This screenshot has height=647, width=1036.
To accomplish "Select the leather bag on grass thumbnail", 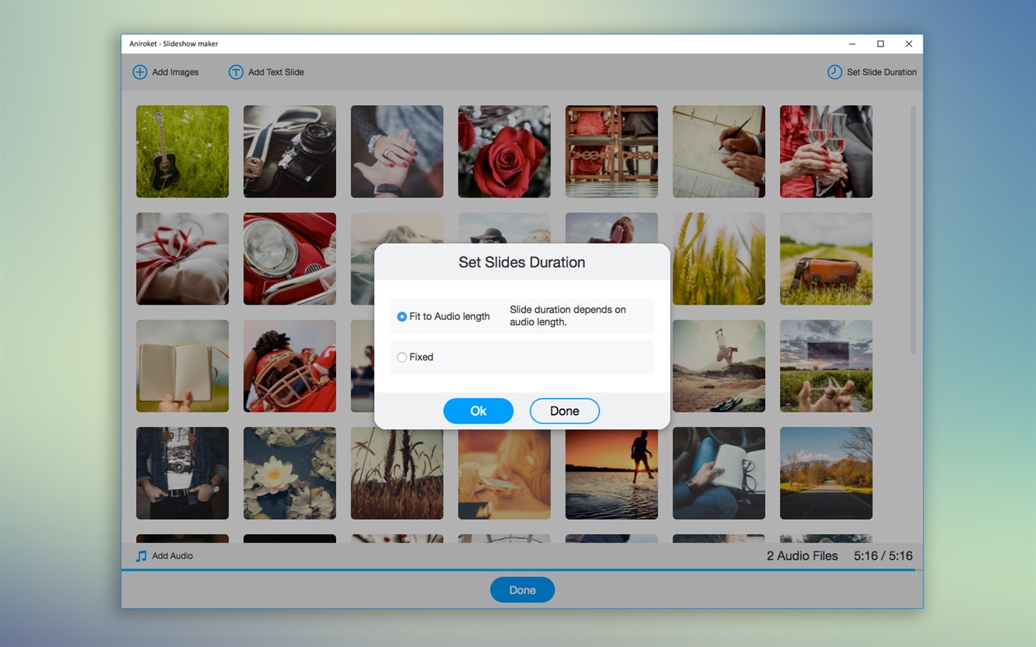I will pos(826,259).
